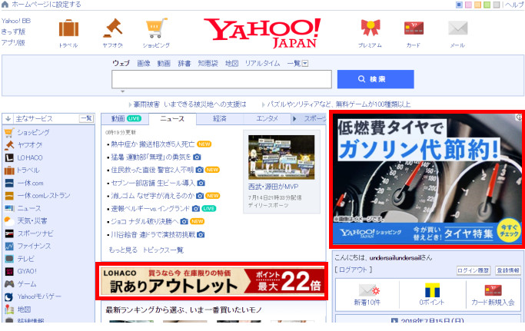Open the Card icon in header

pos(414,28)
